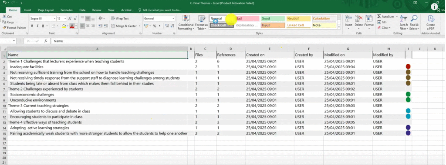Apply the Neutral cell style
Screen dimensions: 446x165
point(298,18)
